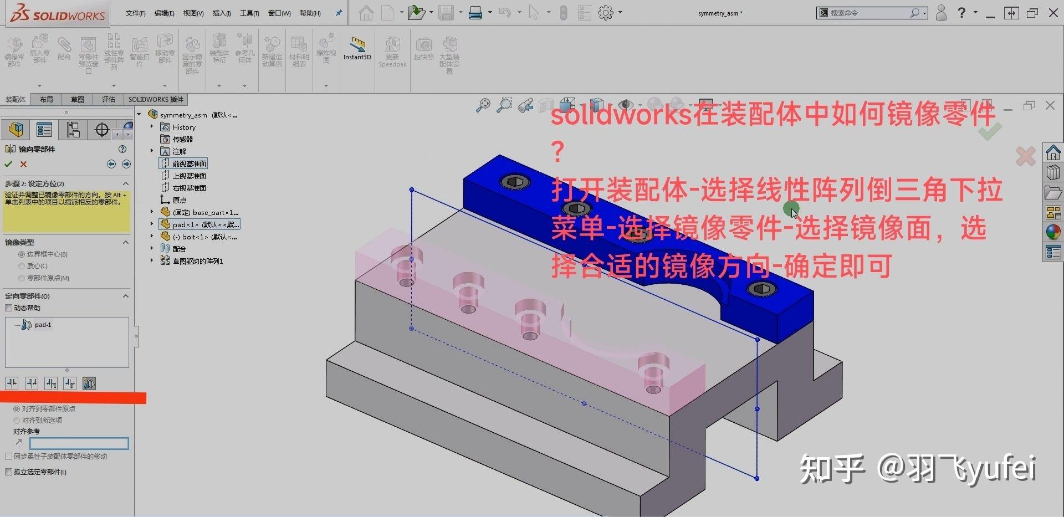Viewport: 1064px width, 517px height.
Task: Enable the 孤立选定零部件 checkbox
Action: coord(9,472)
